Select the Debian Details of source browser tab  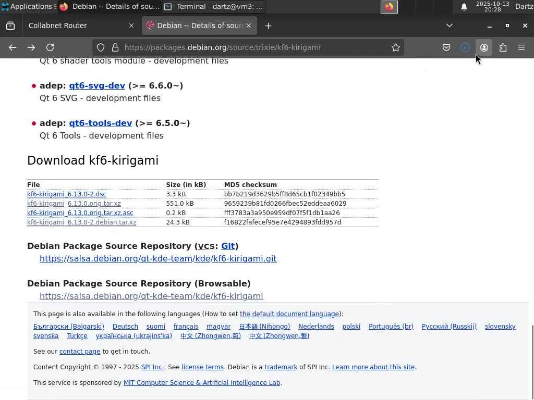coord(199,26)
